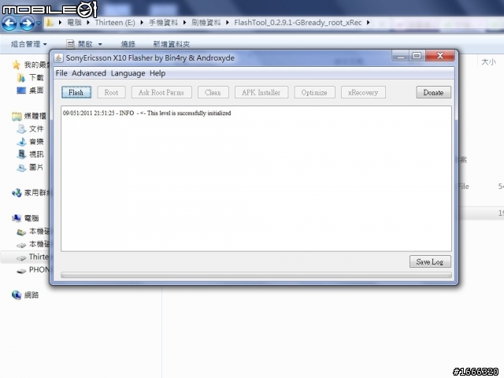Screen dimensions: 504x378
Task: Click the log entry 'This level is successfully initialized'
Action: pos(189,113)
